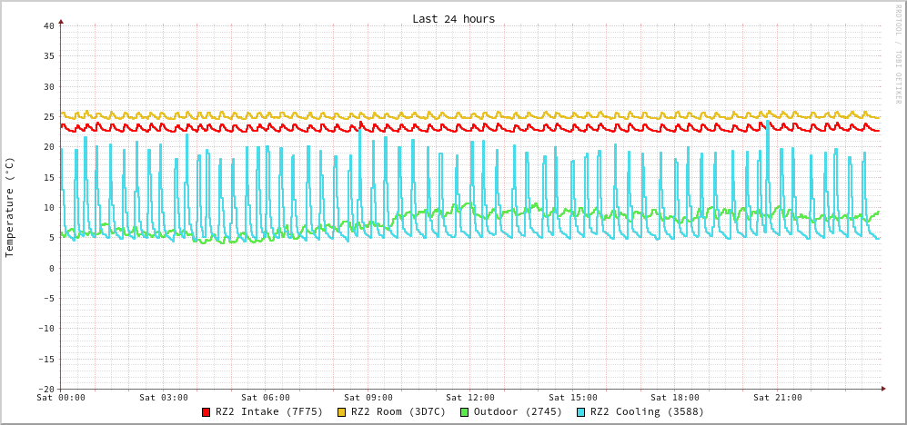Click the green Outdoor legend swatch
907x425 pixels.
[x=464, y=412]
